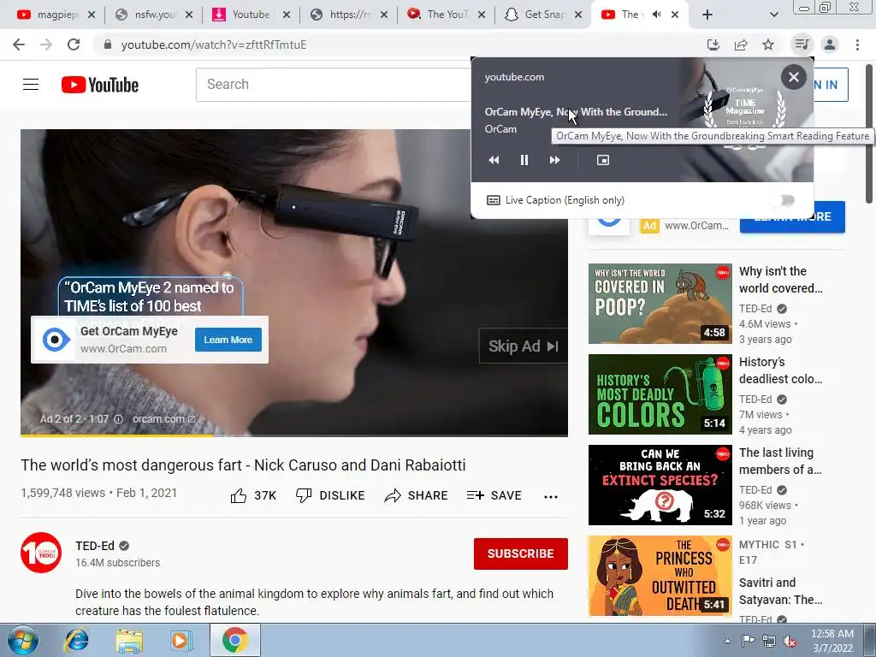Open Windows Explorer folder on taskbar
876x657 pixels.
click(129, 640)
